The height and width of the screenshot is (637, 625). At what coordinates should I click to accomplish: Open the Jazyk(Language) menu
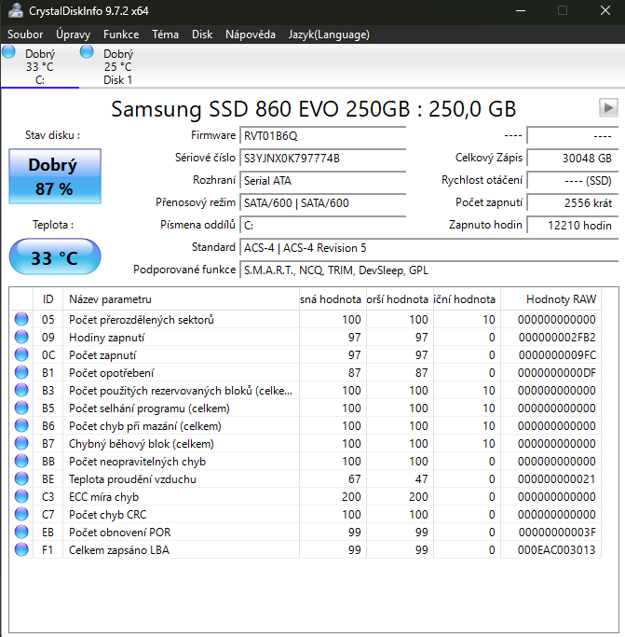[x=329, y=35]
